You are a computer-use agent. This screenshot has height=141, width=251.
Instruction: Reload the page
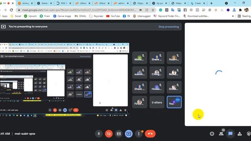click(11, 10)
